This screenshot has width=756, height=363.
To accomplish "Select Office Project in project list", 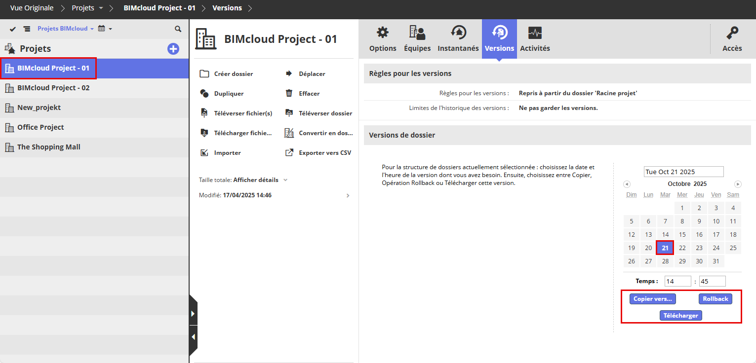I will 94,128.
